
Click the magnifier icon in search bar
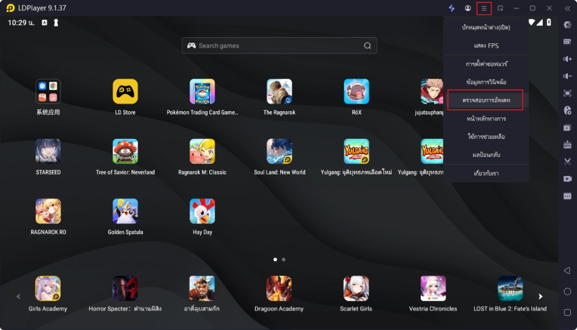[x=367, y=46]
